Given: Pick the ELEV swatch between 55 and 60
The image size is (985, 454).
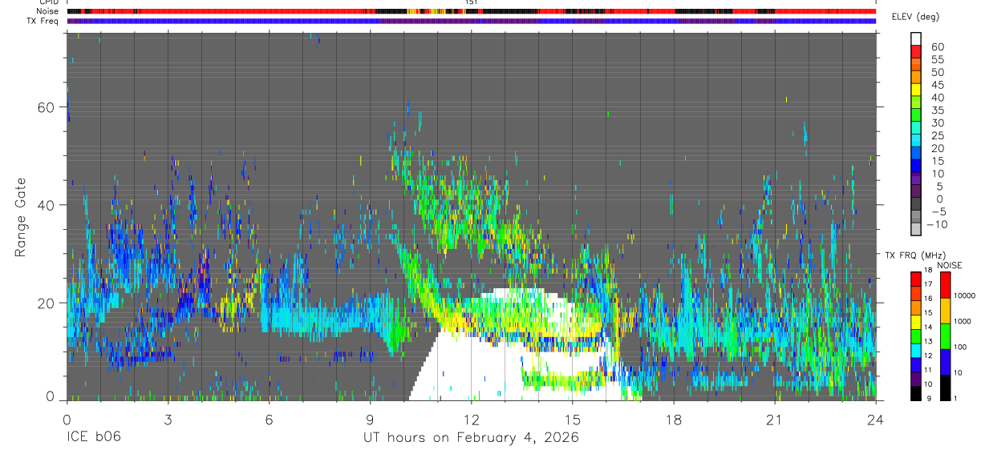Looking at the screenshot, I should click(x=917, y=52).
